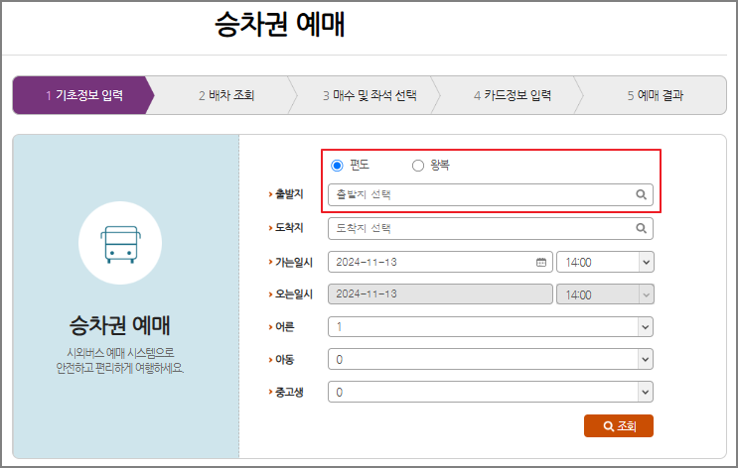The width and height of the screenshot is (738, 468).
Task: Select the 왕복 round-trip radio button
Action: click(x=418, y=166)
